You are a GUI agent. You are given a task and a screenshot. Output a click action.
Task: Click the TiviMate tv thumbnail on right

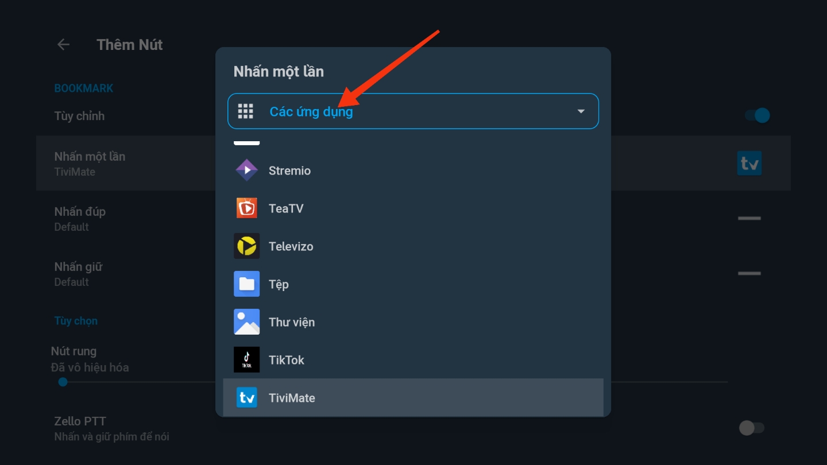[x=749, y=164]
